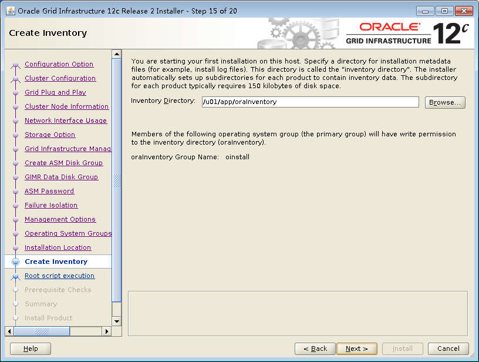Open Failure Isolation step

pos(51,205)
